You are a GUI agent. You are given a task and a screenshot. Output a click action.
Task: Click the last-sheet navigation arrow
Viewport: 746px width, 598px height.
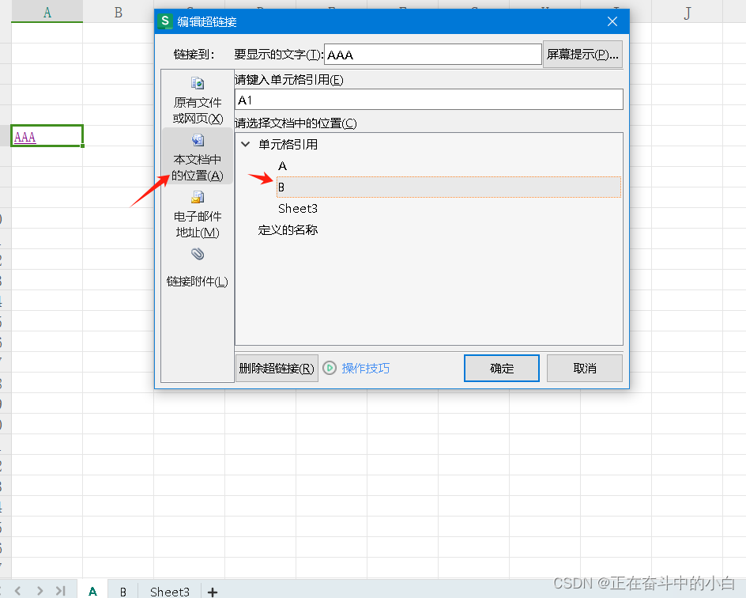59,590
